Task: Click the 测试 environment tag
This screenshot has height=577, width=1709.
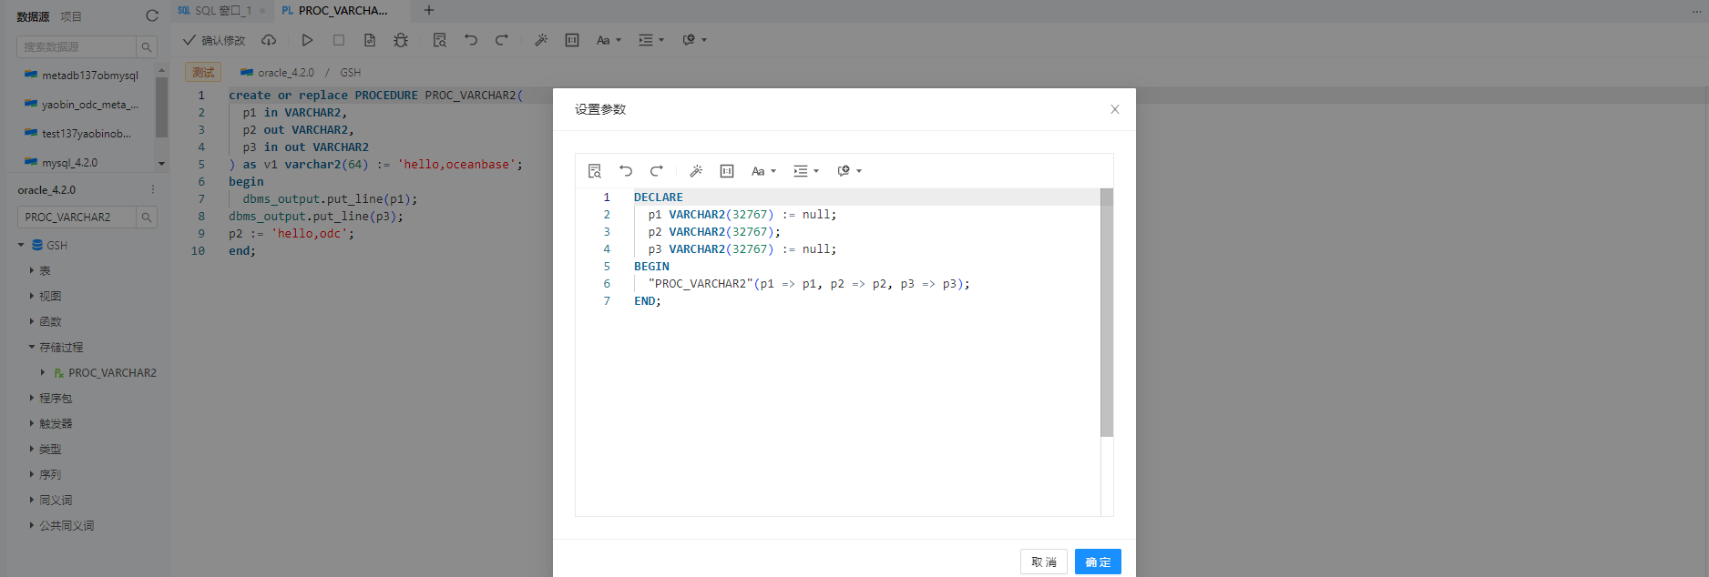Action: tap(203, 72)
